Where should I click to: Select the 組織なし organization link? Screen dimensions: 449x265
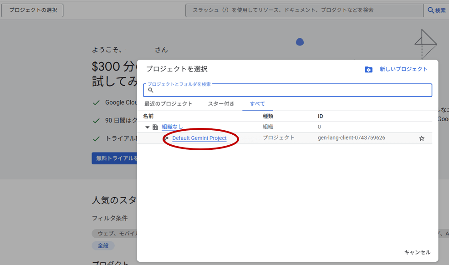tap(172, 127)
